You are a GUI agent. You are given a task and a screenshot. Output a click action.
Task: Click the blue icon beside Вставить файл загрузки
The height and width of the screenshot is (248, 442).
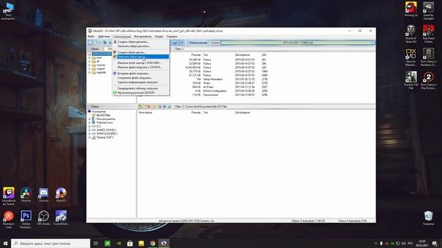coord(115,74)
